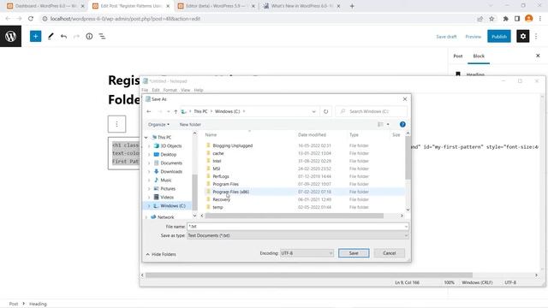Select the cache folder
Viewport: 548px width, 308px height.
[x=218, y=153]
